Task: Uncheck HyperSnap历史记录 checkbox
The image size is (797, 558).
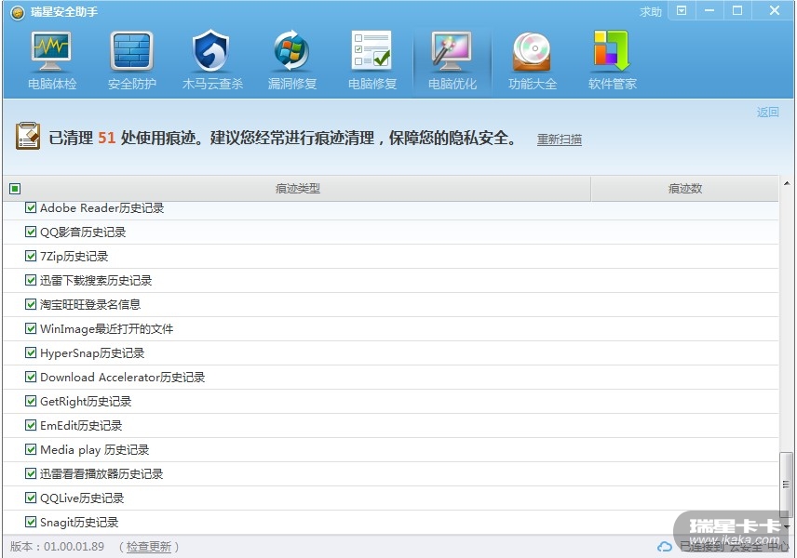Action: pyautogui.click(x=31, y=352)
